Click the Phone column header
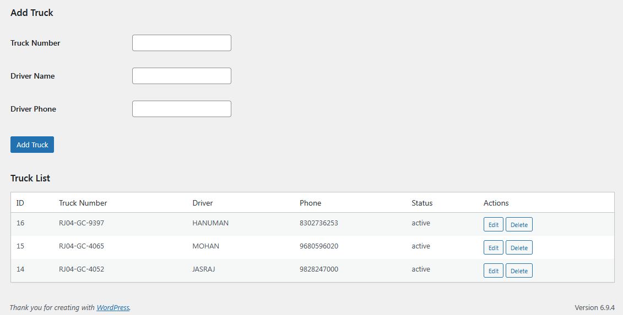Viewport: 623px width, 315px height. pos(310,203)
